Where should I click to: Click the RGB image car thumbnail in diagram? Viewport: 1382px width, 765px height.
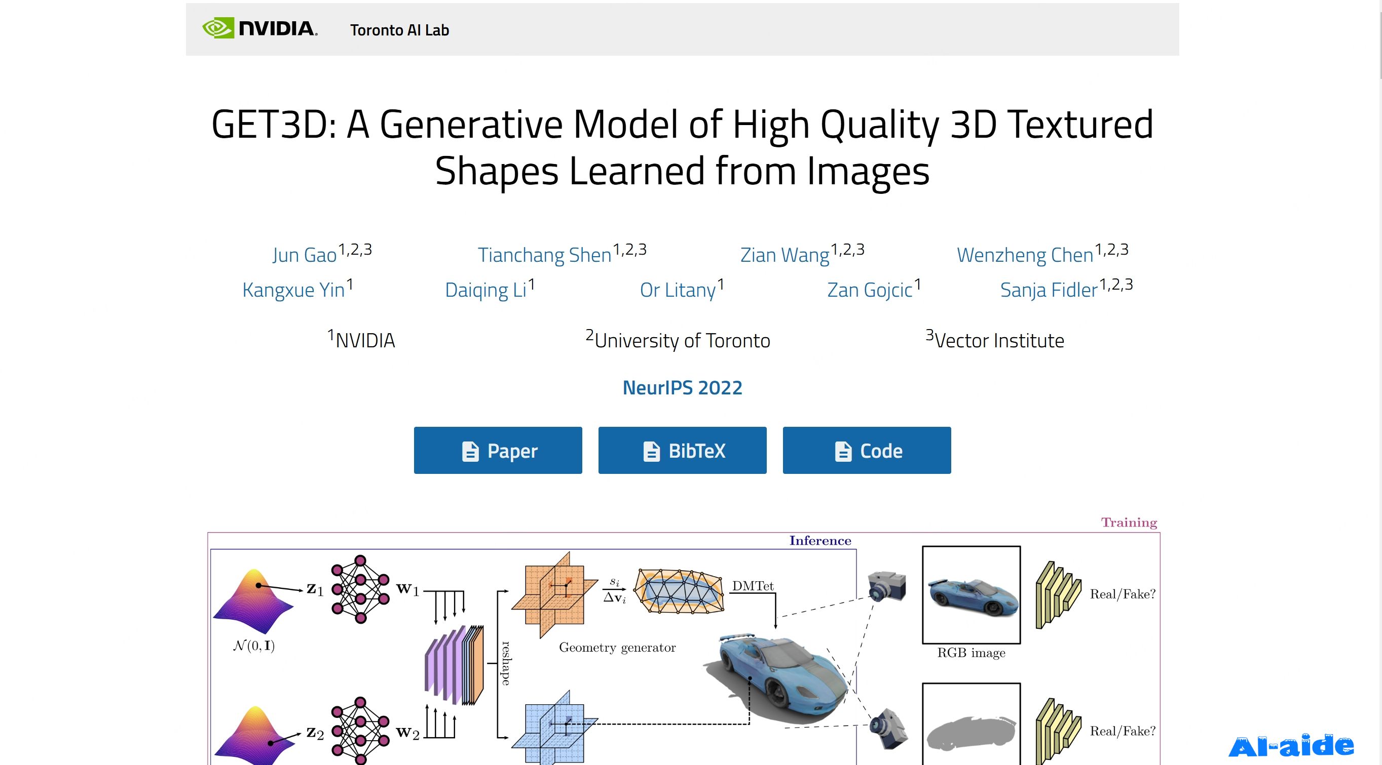[x=972, y=595]
